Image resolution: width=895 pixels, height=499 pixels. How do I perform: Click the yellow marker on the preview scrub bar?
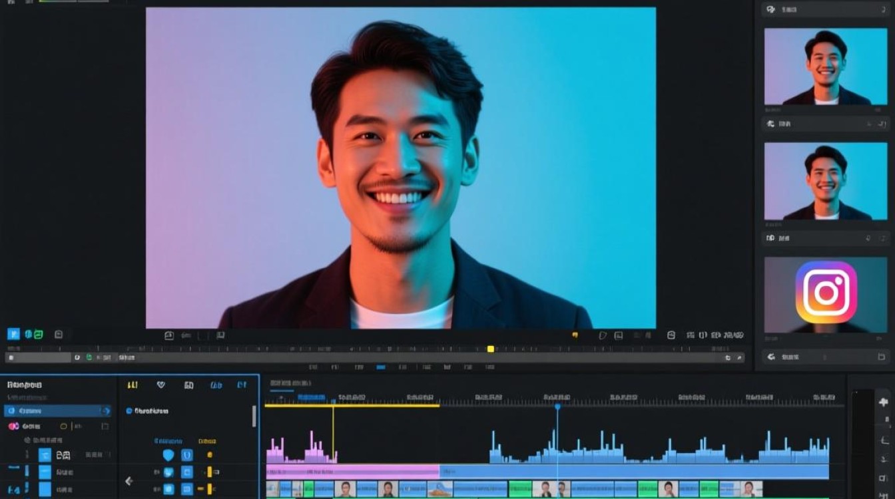[491, 349]
